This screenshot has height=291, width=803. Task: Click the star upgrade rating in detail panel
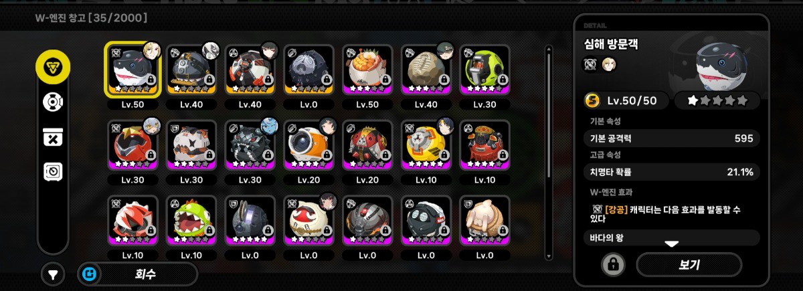[717, 100]
